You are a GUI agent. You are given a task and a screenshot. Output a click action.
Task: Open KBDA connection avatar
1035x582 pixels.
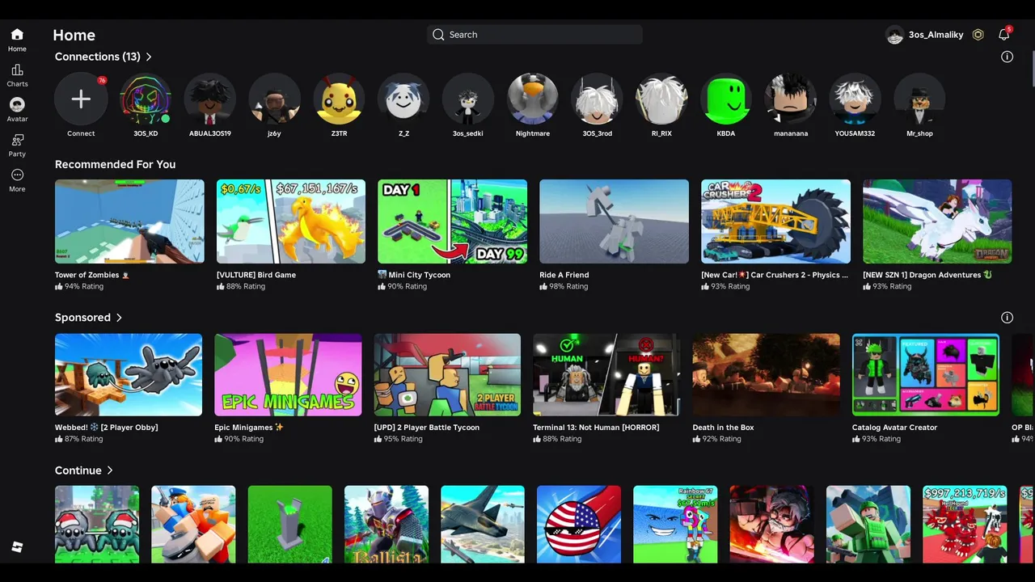click(726, 99)
